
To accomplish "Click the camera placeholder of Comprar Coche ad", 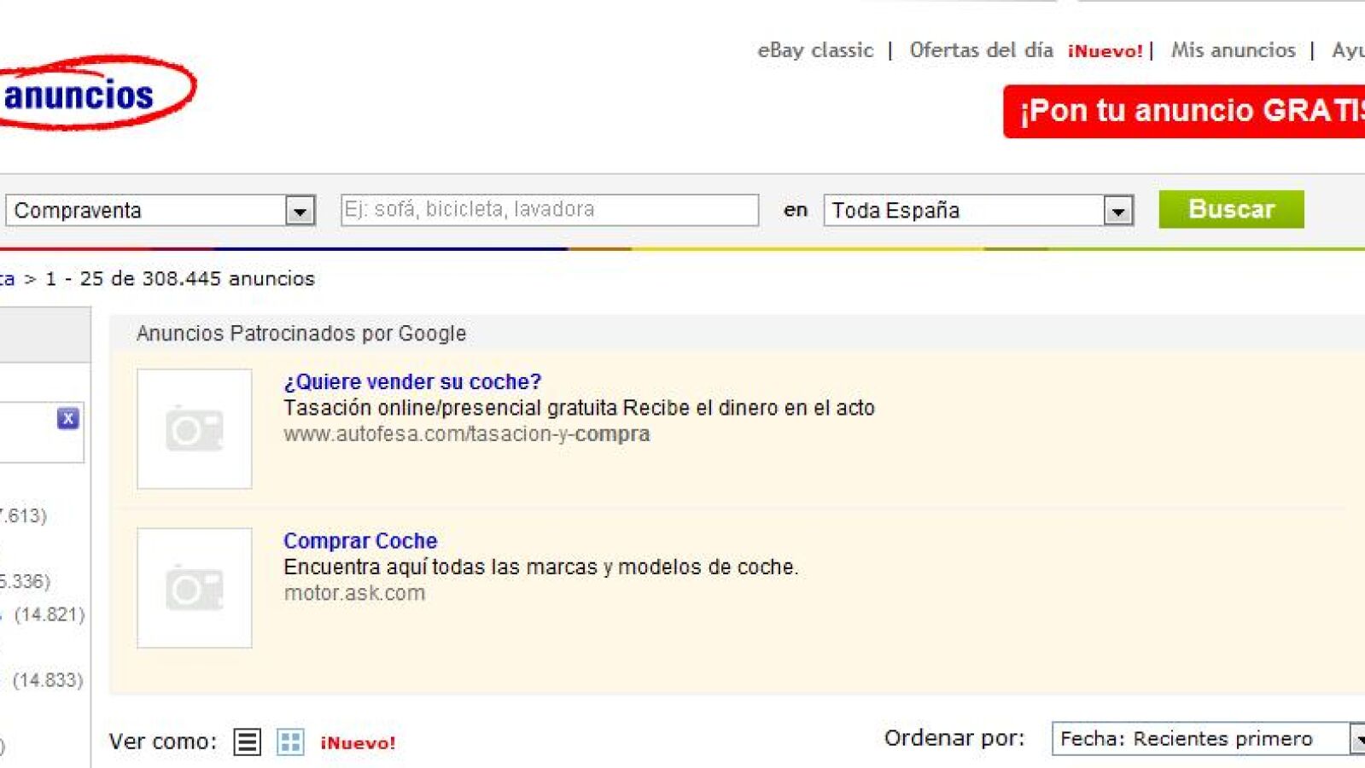I will pyautogui.click(x=195, y=588).
